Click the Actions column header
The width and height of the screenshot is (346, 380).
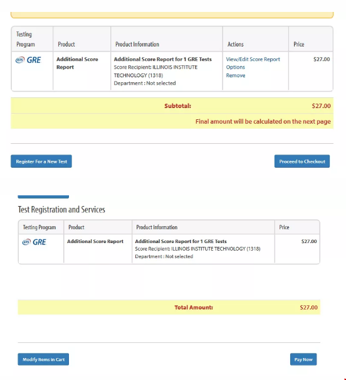[236, 45]
